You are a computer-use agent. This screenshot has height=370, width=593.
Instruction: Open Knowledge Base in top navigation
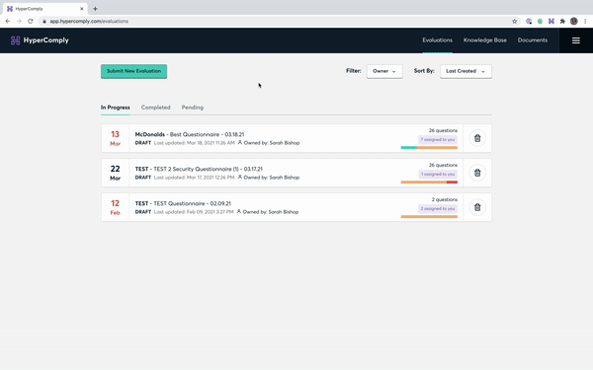tap(485, 40)
